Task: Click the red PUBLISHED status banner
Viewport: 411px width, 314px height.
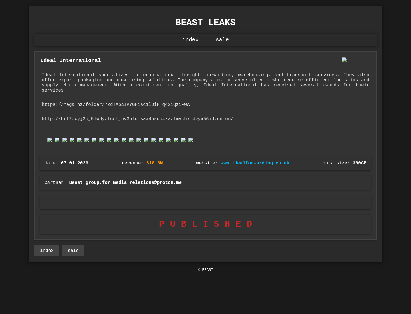Action: pos(205,224)
